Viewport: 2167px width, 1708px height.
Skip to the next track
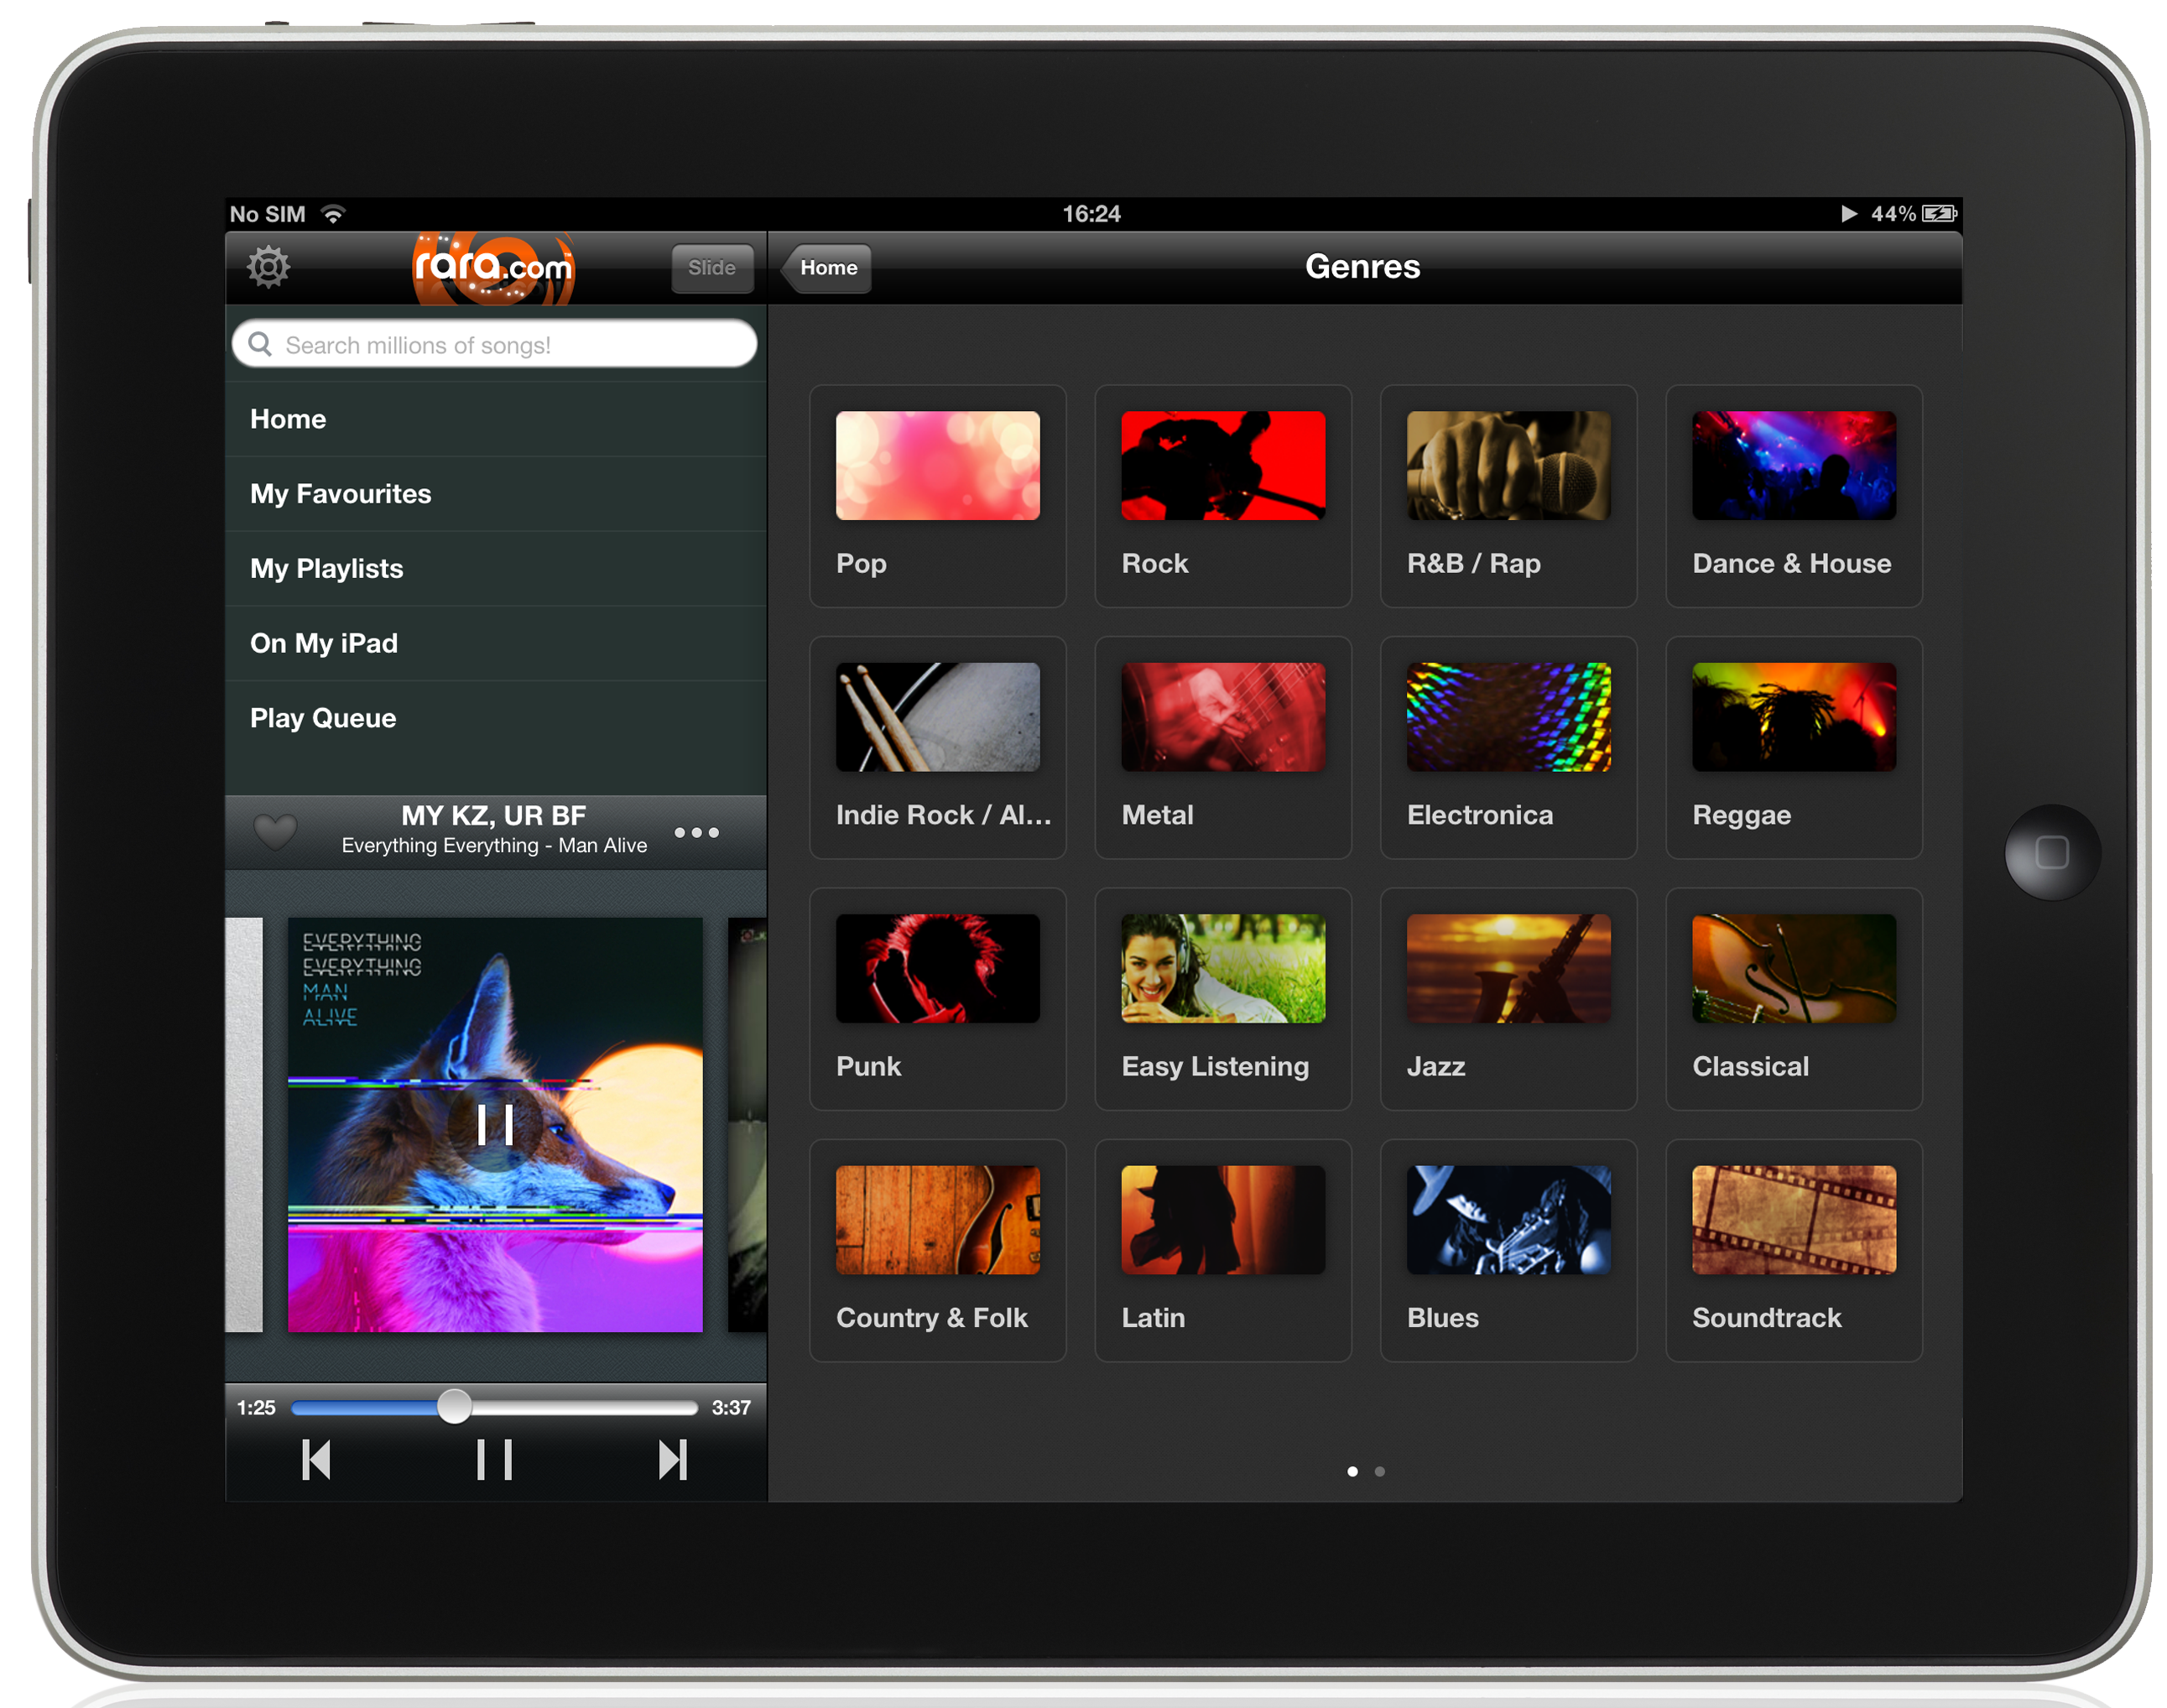pos(673,1460)
